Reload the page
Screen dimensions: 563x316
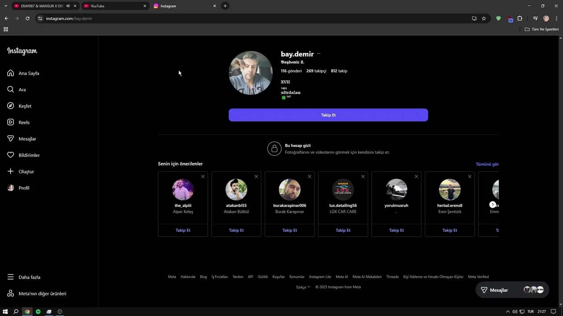[x=27, y=18]
